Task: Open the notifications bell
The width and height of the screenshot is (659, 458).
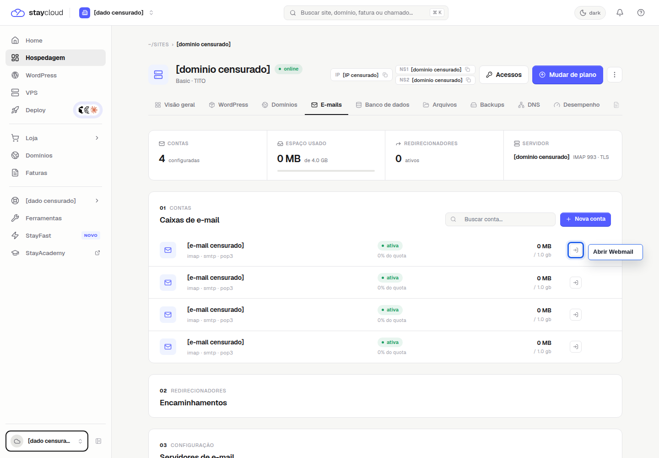Action: [620, 13]
